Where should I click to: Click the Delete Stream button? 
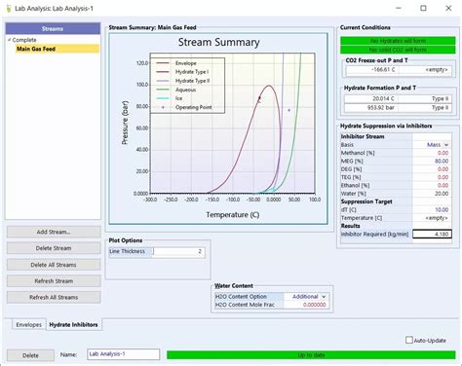[x=54, y=248]
